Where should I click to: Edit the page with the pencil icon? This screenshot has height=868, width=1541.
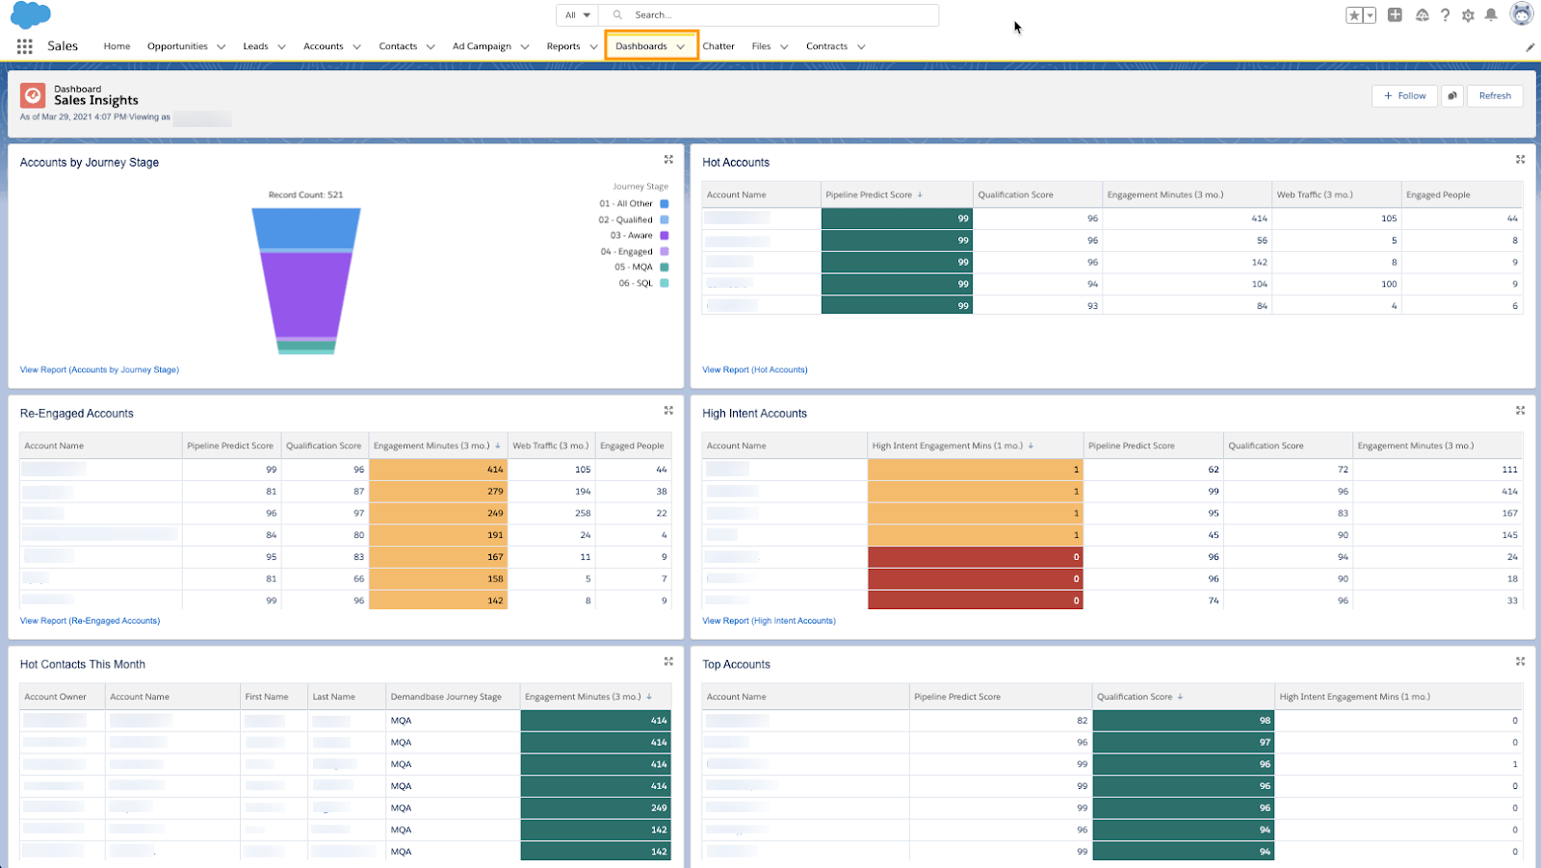coord(1529,45)
